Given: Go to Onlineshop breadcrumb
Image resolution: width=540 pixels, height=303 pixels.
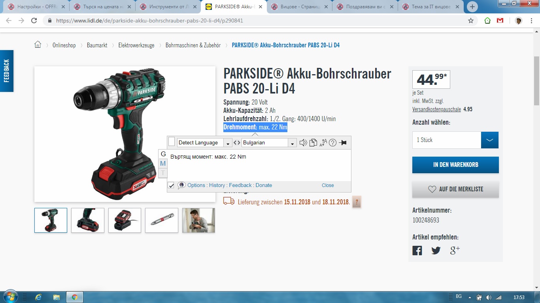Looking at the screenshot, I should click(x=64, y=45).
